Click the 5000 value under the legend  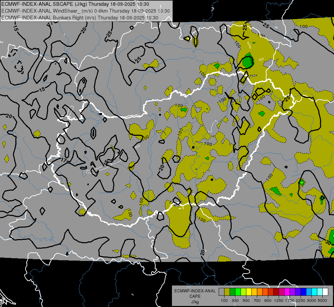tap(322, 301)
